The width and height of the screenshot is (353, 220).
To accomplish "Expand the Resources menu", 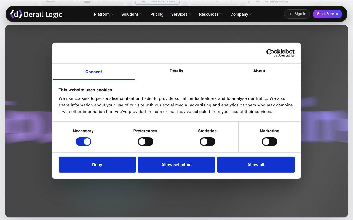I will 211,14.
